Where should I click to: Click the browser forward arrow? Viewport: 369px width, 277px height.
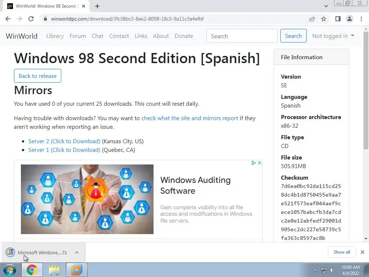[x=19, y=19]
